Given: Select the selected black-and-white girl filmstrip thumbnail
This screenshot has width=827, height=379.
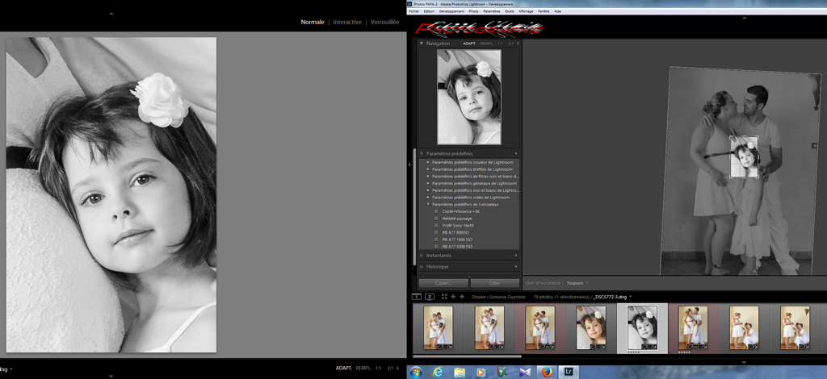Looking at the screenshot, I should pyautogui.click(x=642, y=328).
